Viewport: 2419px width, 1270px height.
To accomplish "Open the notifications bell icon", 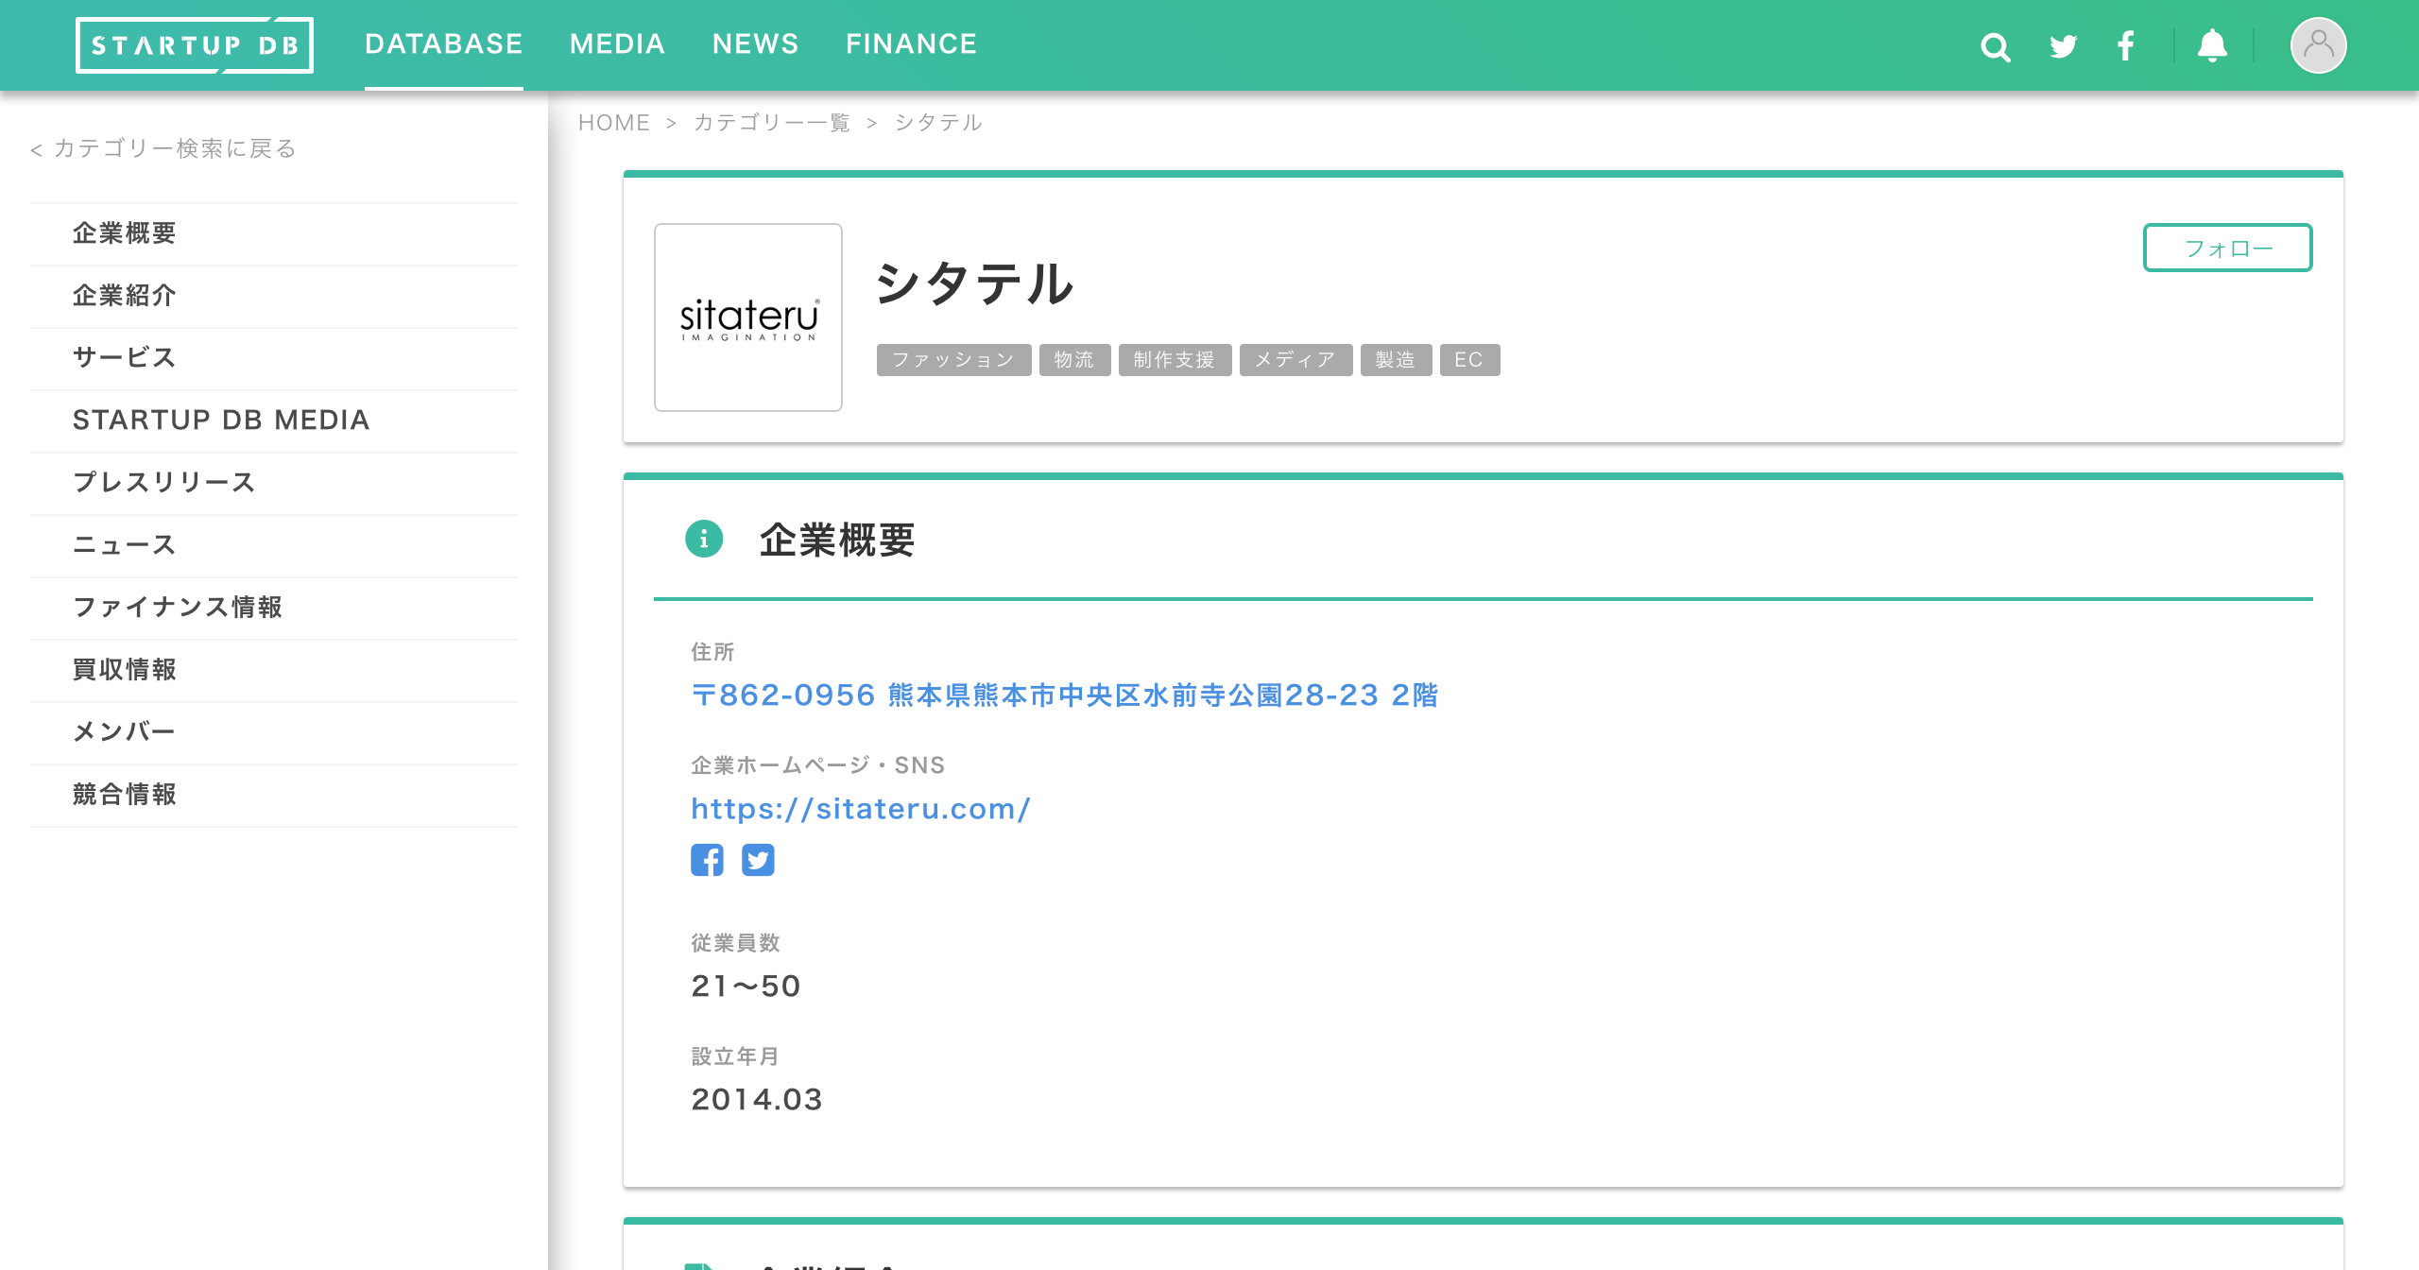I will [2211, 46].
